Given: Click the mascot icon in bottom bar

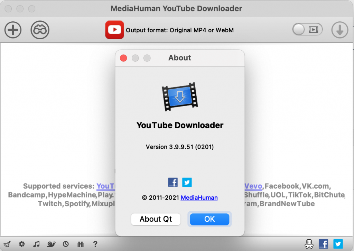Looking at the screenshot, I should [x=309, y=244].
